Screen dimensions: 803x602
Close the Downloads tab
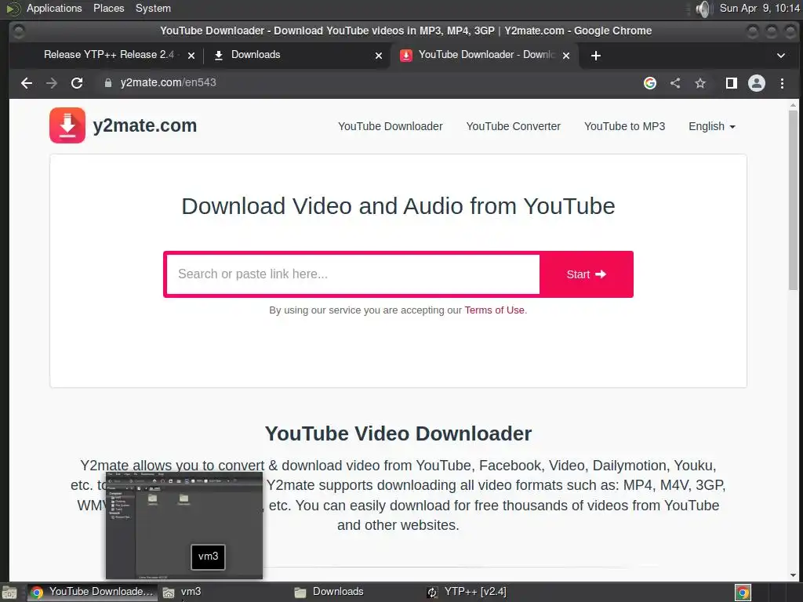[x=379, y=56]
